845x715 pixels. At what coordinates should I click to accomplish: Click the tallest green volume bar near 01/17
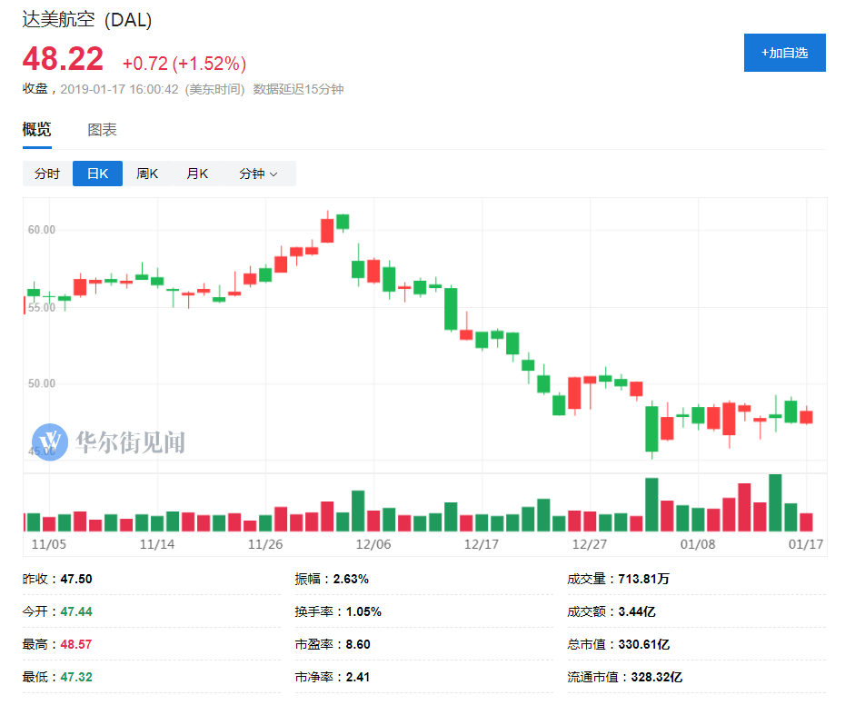click(x=775, y=502)
